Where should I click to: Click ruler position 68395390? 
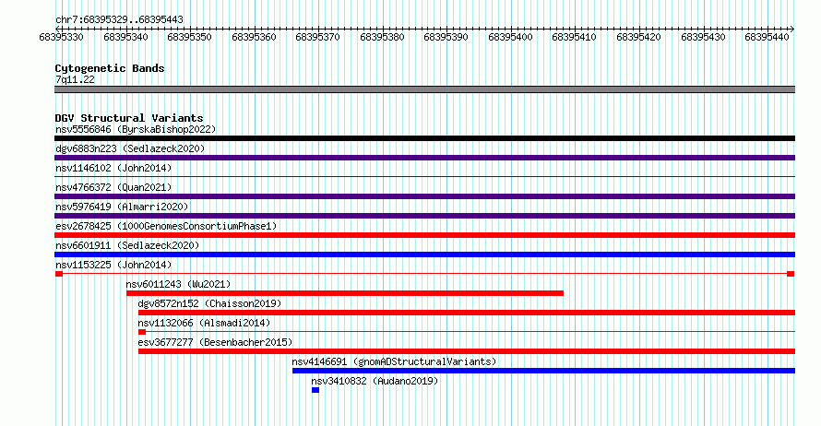(446, 37)
